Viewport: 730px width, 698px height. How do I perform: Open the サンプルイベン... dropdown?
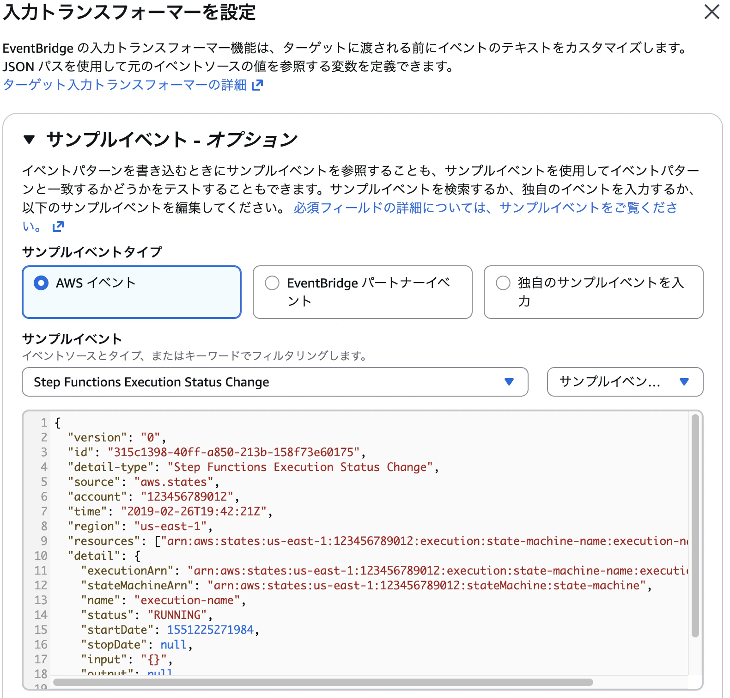tap(625, 382)
